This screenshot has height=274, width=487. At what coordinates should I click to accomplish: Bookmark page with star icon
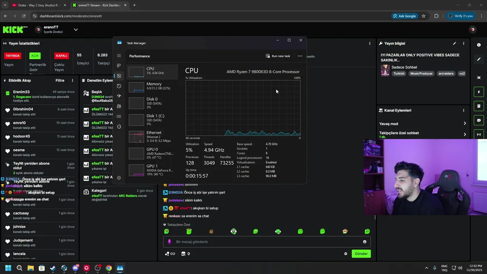(x=423, y=16)
